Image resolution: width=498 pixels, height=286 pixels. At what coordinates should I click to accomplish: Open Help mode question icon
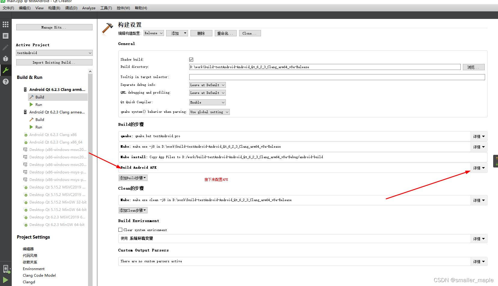point(5,82)
